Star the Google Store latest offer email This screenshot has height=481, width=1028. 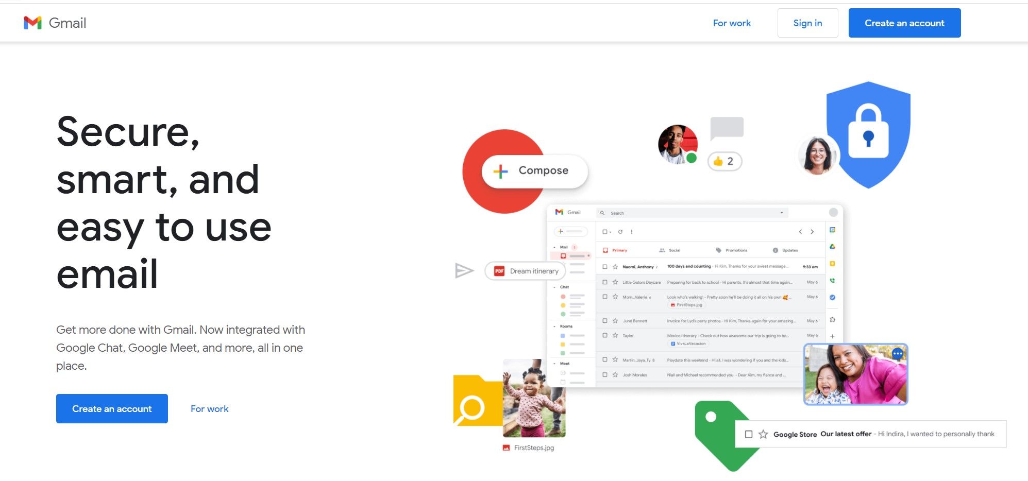tap(763, 434)
